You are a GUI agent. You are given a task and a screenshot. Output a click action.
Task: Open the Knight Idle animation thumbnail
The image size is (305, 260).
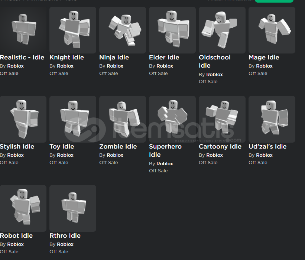[x=73, y=30]
